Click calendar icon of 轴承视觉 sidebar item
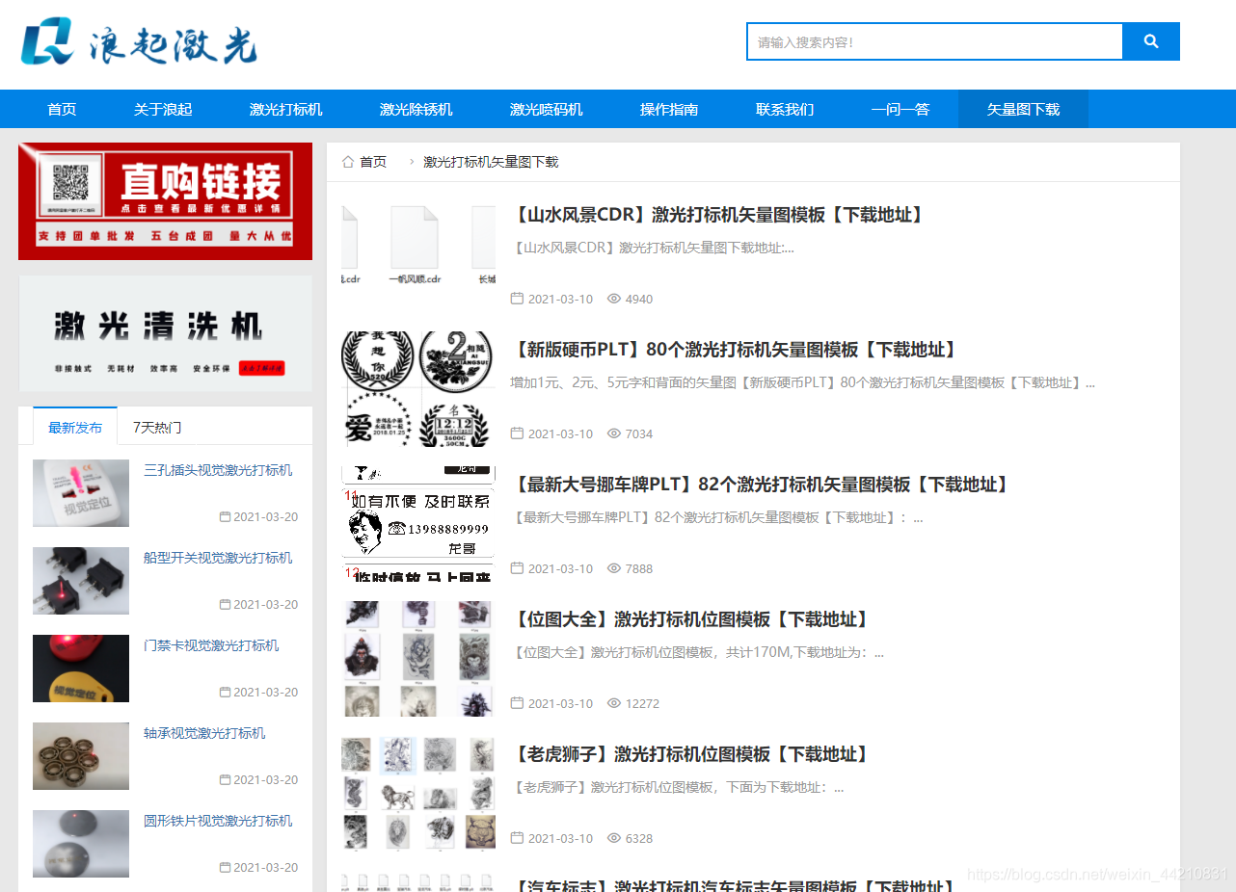The image size is (1236, 892). (x=225, y=779)
